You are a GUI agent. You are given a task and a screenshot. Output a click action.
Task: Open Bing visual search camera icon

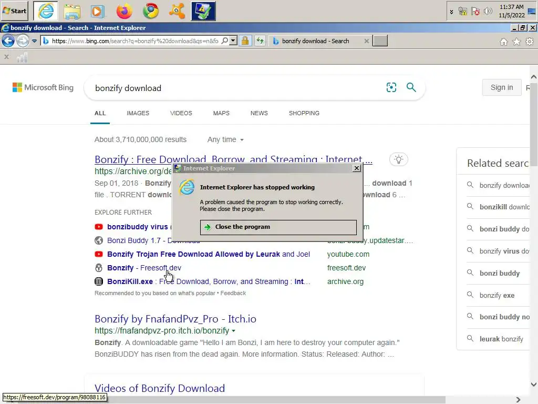pos(391,87)
